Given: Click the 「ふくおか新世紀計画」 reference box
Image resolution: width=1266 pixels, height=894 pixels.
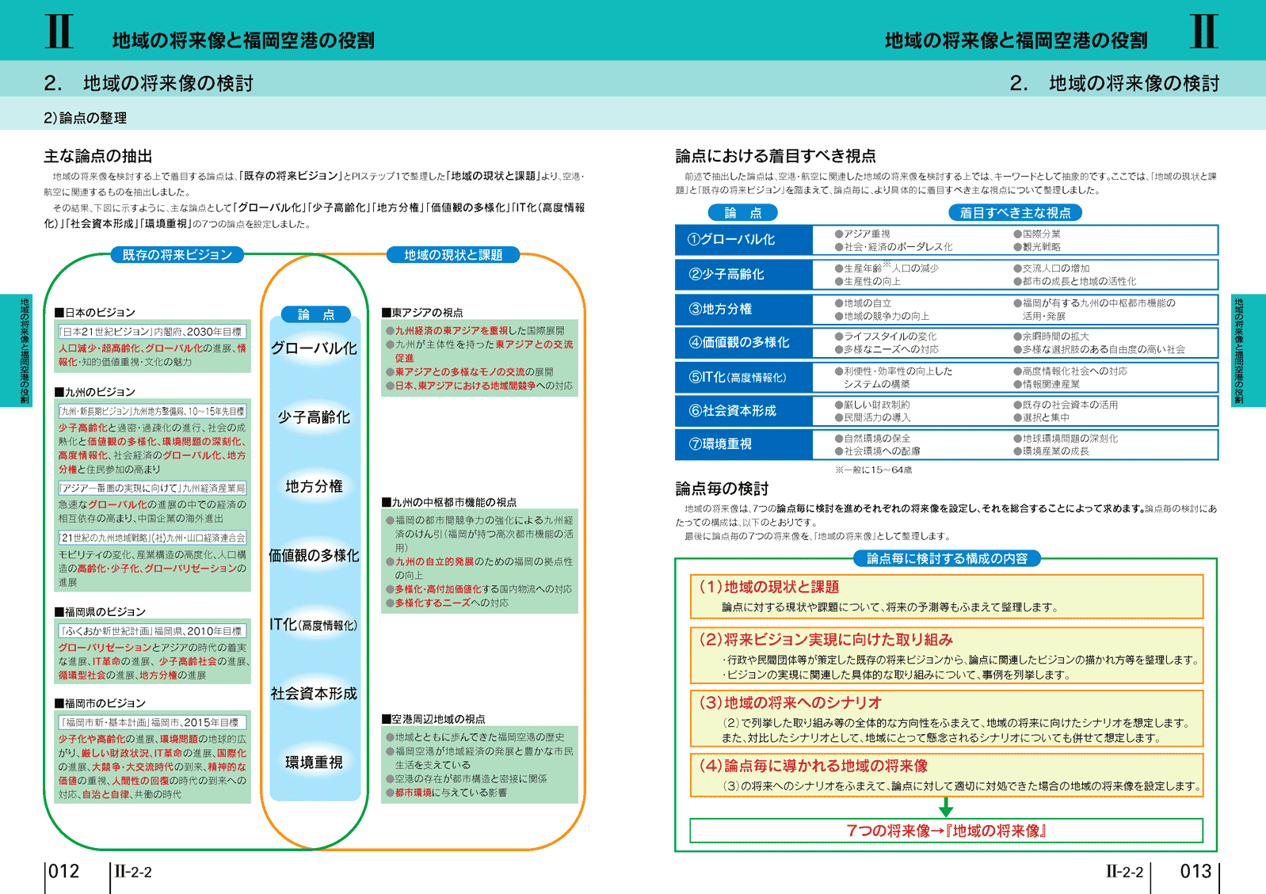Looking at the screenshot, I should (152, 631).
